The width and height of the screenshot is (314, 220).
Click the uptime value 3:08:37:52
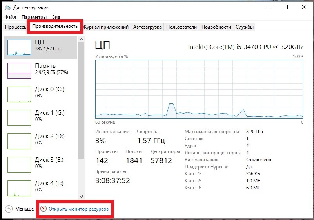click(113, 180)
